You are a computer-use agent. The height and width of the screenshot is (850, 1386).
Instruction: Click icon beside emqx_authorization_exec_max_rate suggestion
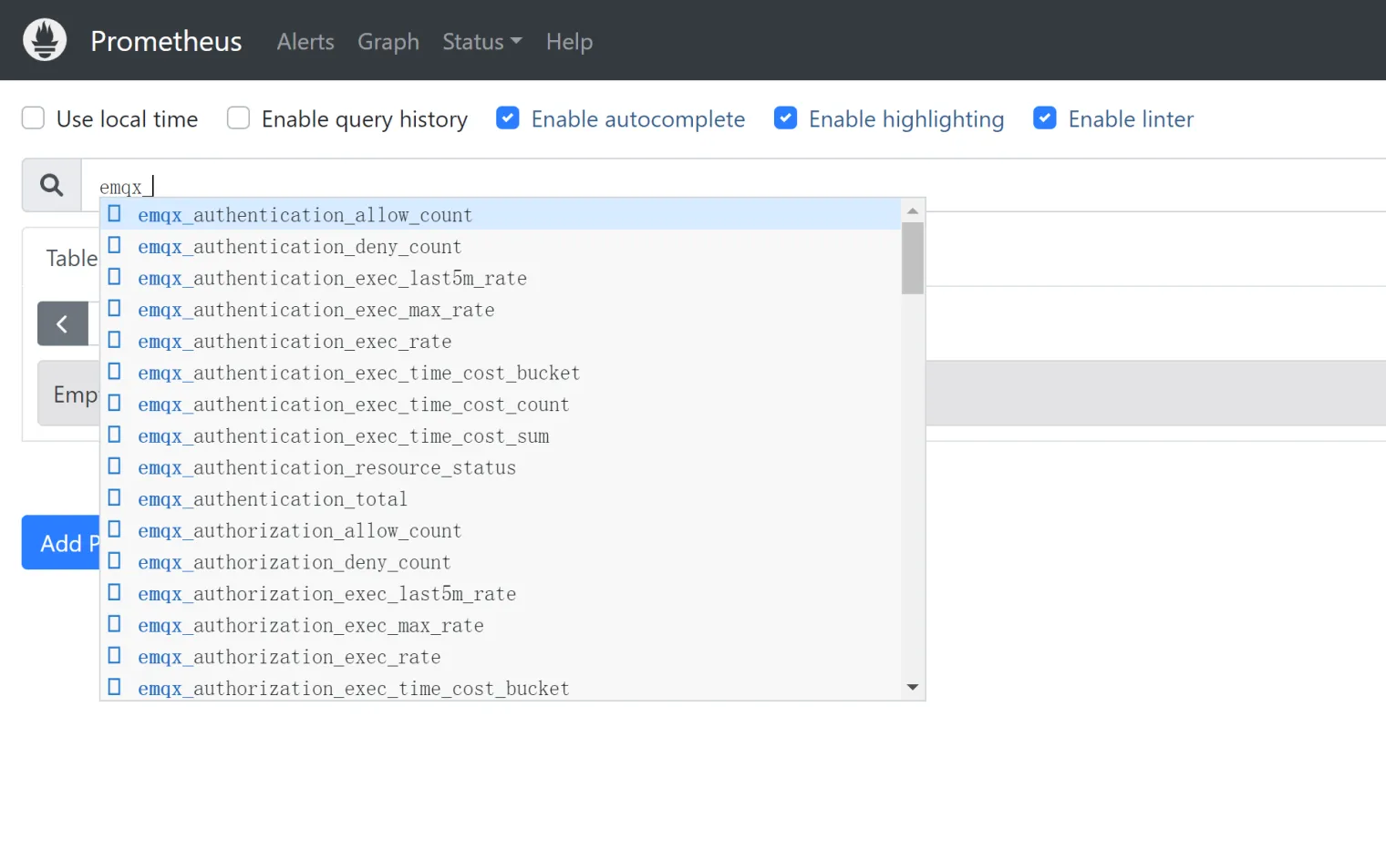coord(115,625)
